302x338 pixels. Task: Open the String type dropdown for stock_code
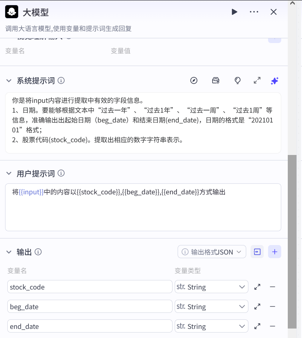pos(212,287)
